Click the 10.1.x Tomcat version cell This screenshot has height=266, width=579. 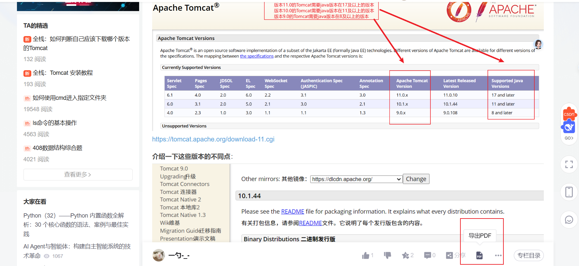pos(402,104)
